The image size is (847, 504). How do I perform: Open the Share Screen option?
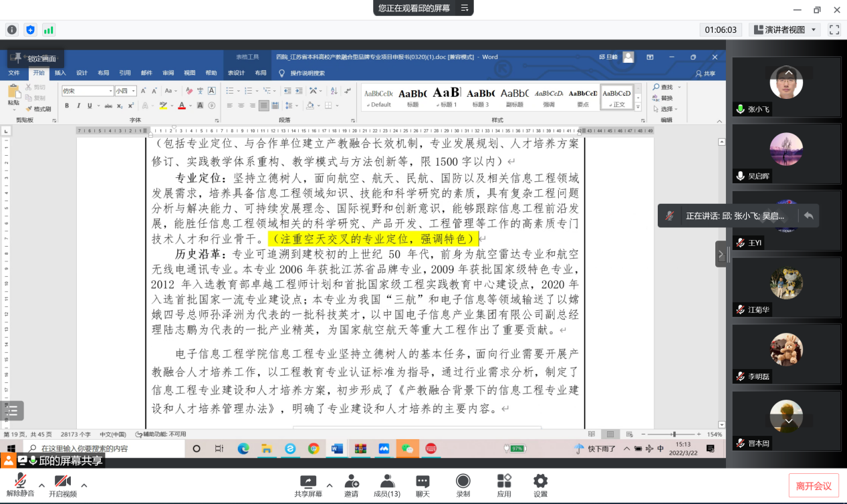308,486
